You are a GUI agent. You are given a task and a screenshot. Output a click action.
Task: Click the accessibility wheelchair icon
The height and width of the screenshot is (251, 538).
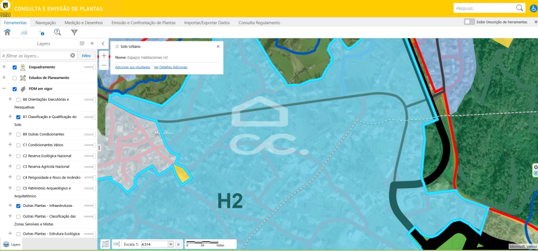pos(533,8)
